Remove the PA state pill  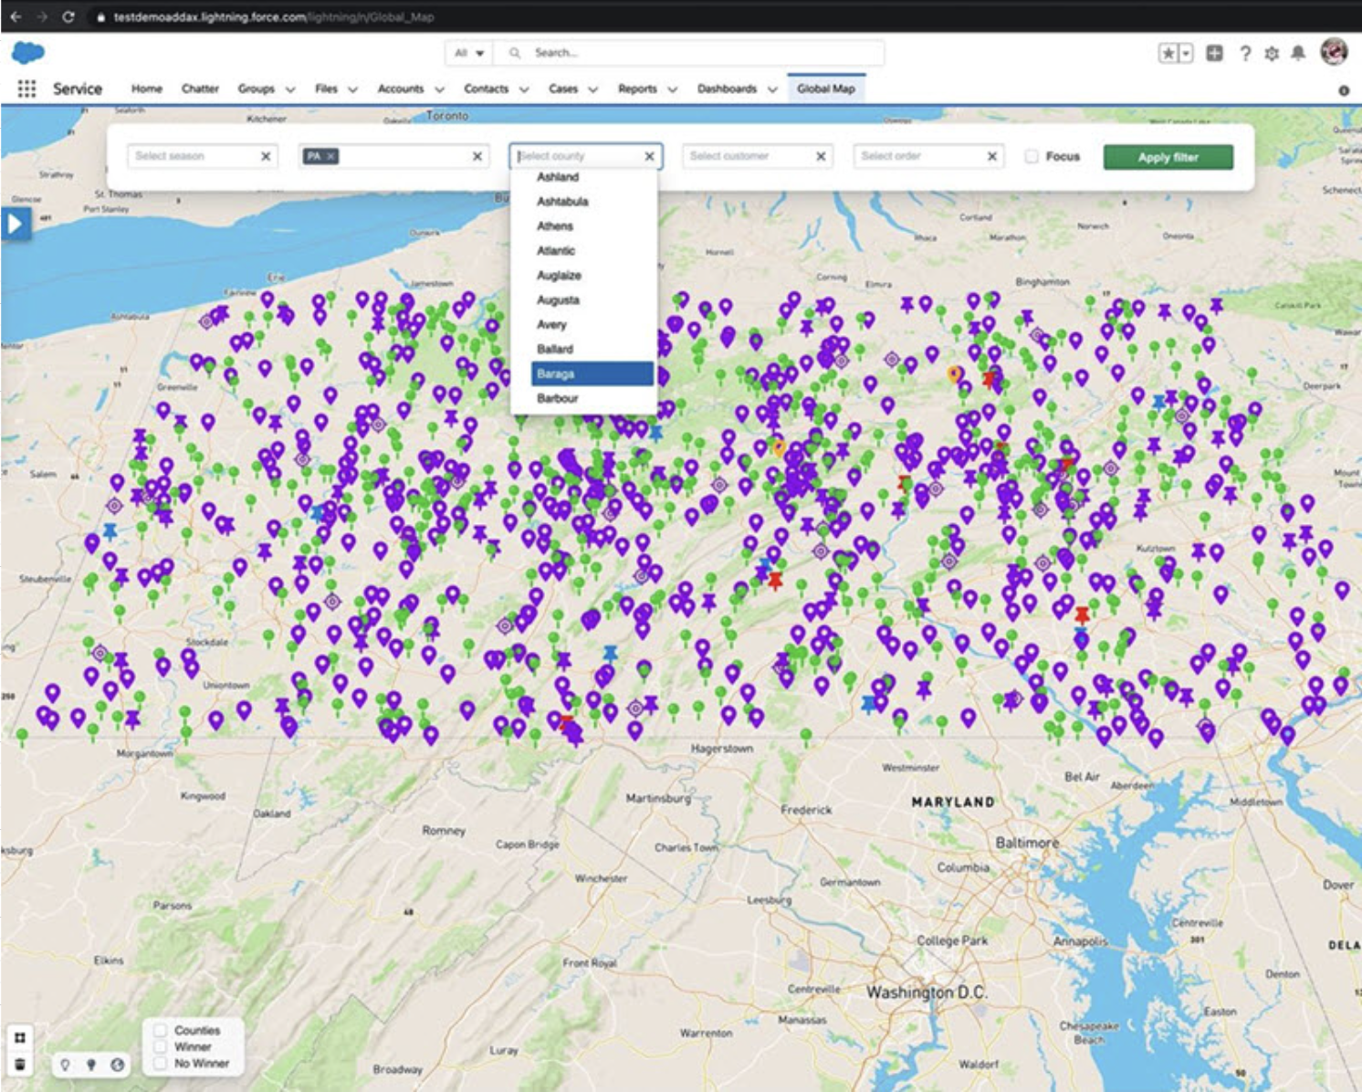click(331, 156)
